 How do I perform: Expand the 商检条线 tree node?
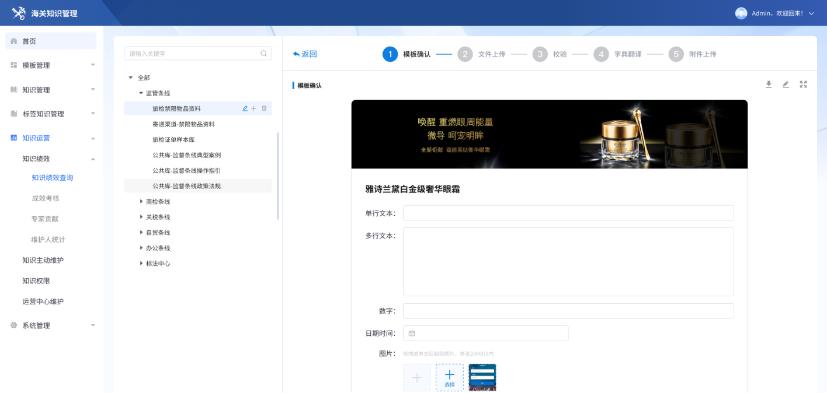[141, 201]
